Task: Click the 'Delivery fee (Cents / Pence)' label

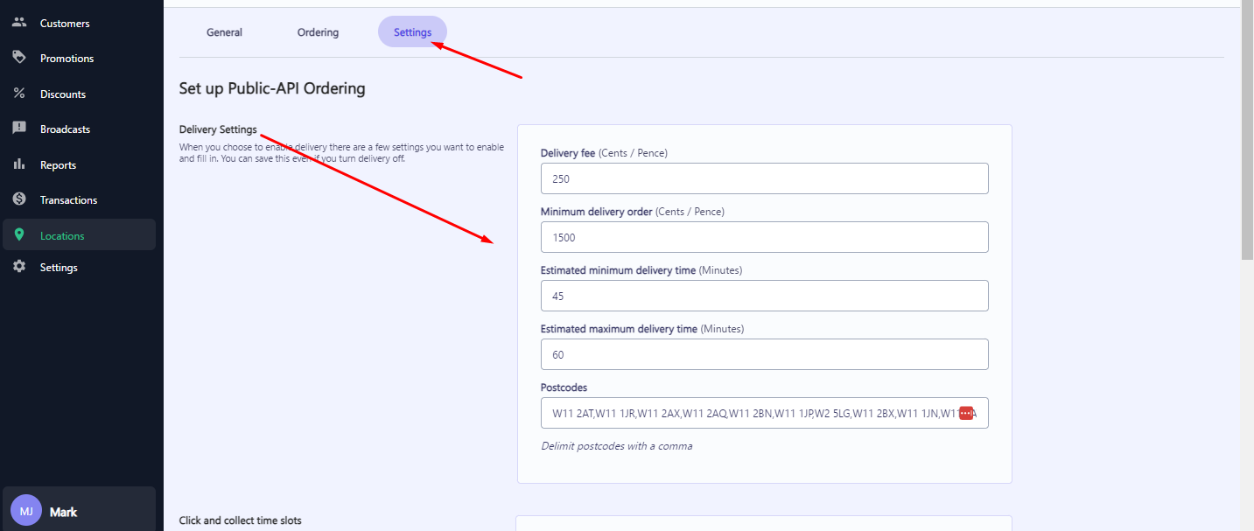Action: (604, 153)
